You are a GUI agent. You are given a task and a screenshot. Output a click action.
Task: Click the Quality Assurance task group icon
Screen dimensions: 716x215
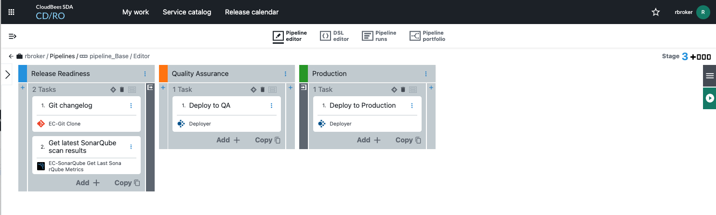[253, 89]
